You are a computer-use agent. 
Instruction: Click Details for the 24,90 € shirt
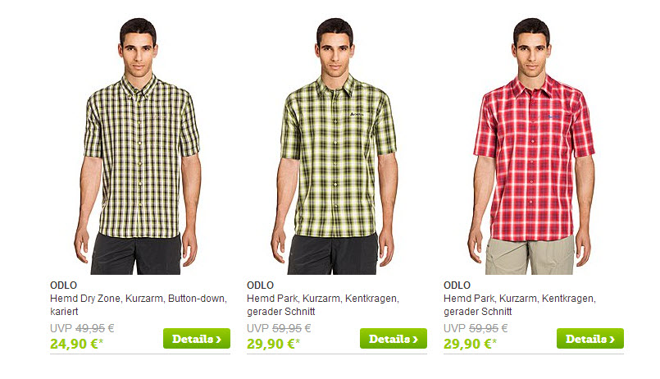197,339
